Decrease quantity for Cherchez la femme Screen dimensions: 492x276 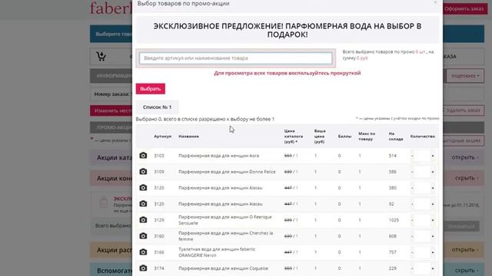(412, 236)
